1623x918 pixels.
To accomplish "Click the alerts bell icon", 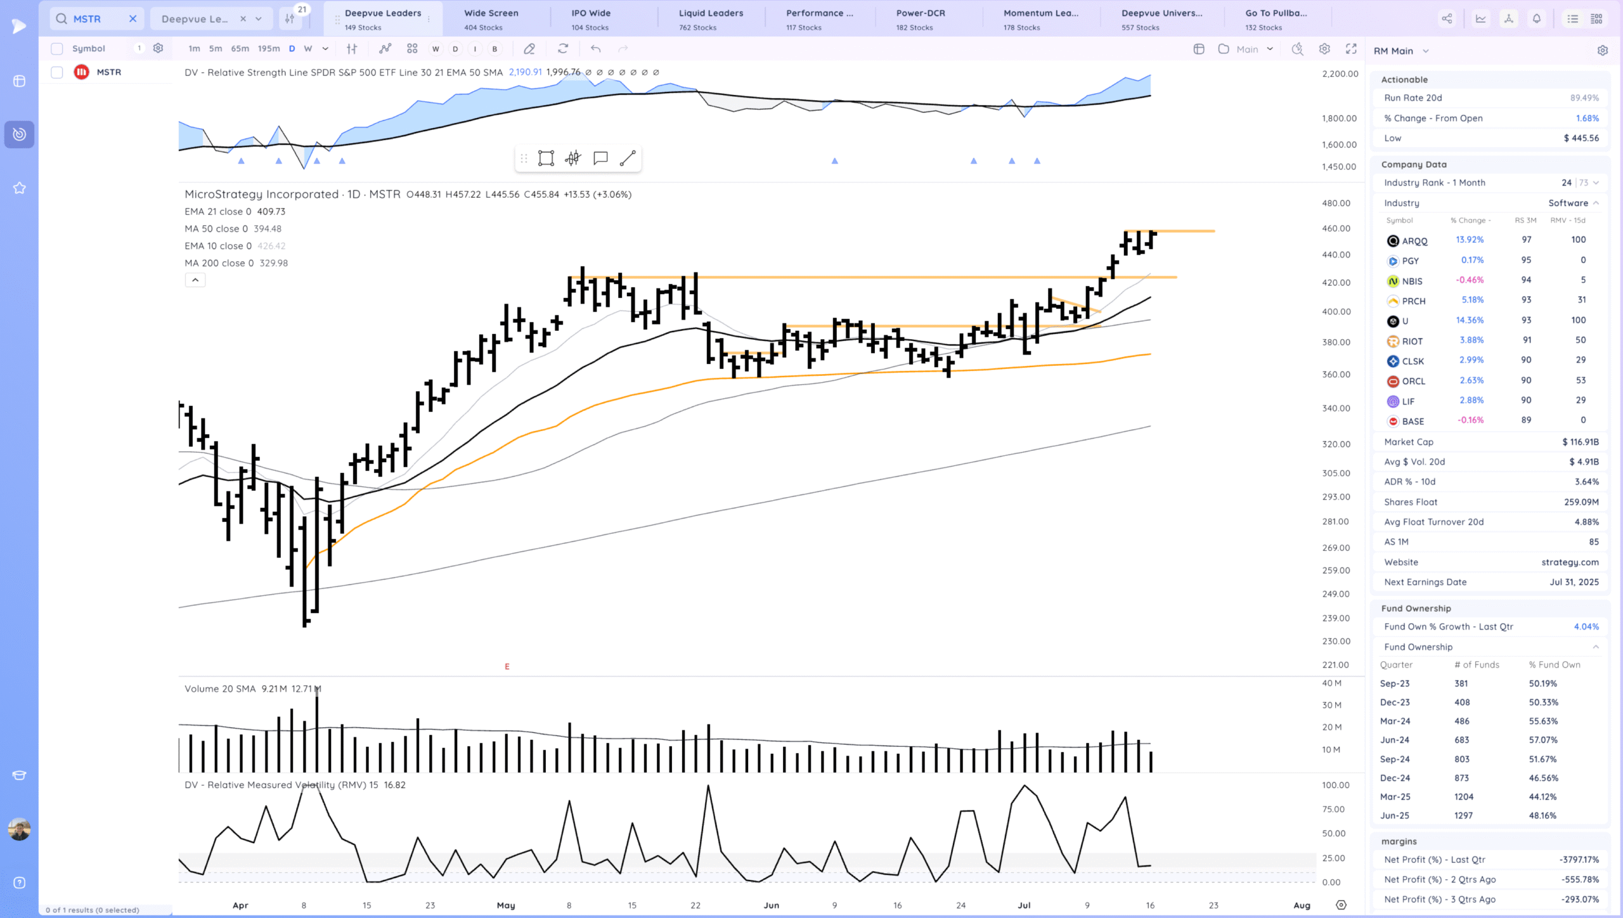I will point(1536,19).
